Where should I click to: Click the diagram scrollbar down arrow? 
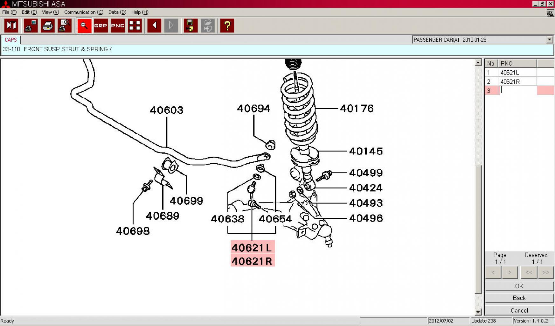478,312
